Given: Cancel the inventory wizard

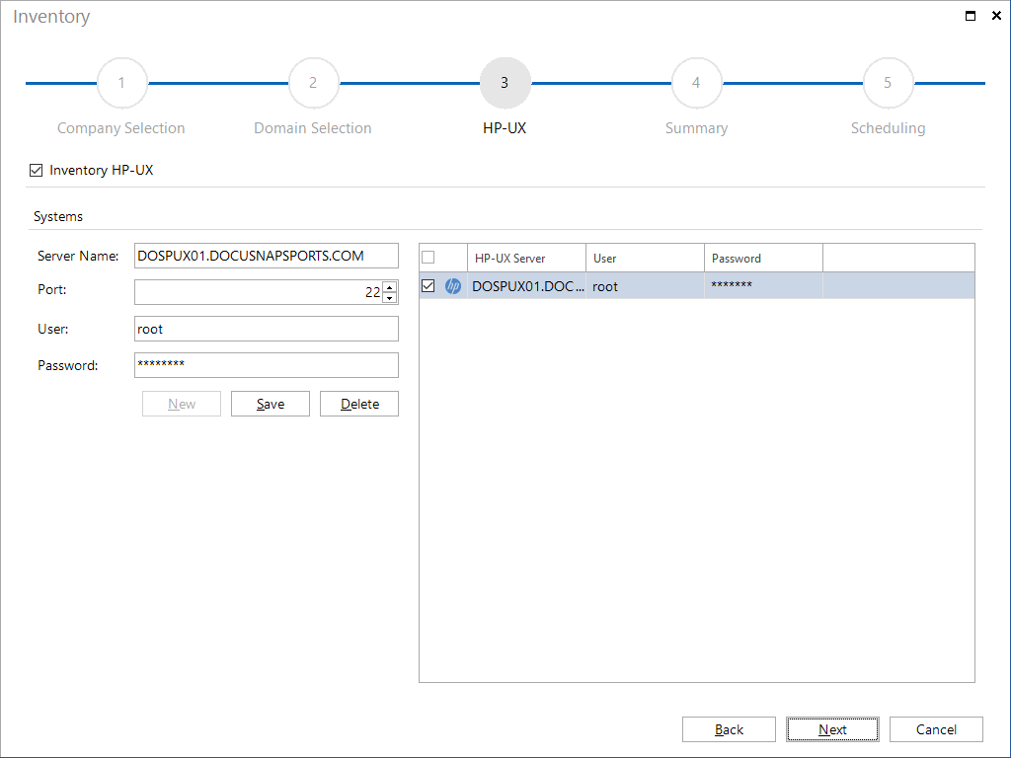Looking at the screenshot, I should pyautogui.click(x=936, y=729).
